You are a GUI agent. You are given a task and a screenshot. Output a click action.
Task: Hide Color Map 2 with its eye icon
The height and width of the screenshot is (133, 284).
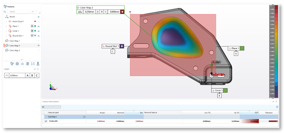tap(39, 45)
